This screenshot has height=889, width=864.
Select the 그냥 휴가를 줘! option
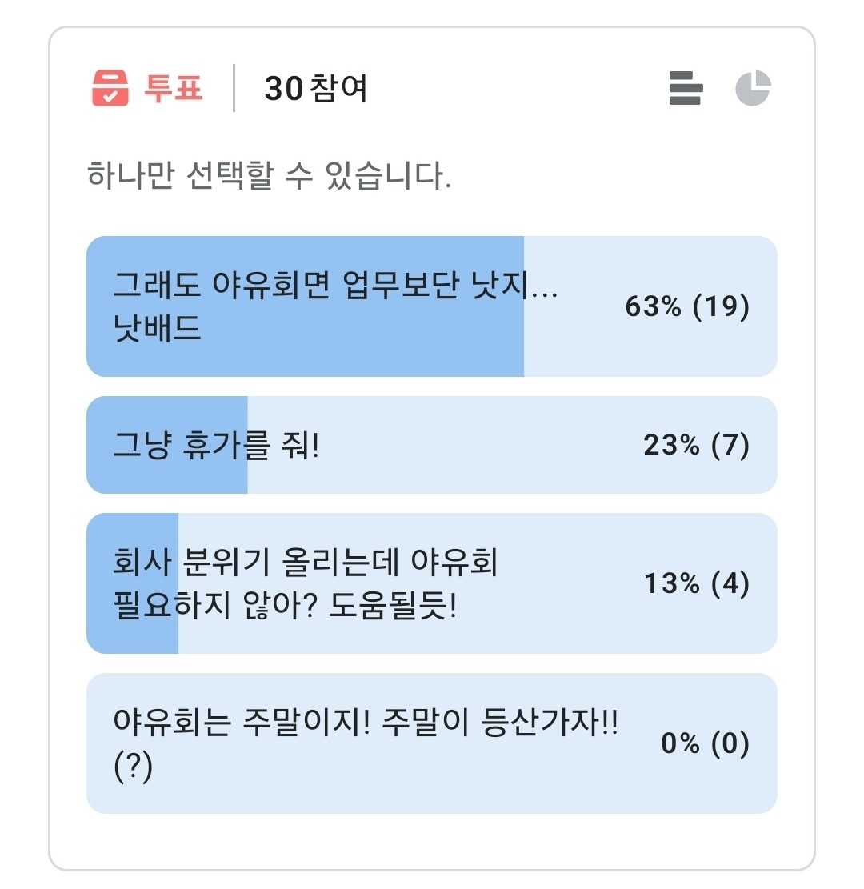[x=216, y=446]
